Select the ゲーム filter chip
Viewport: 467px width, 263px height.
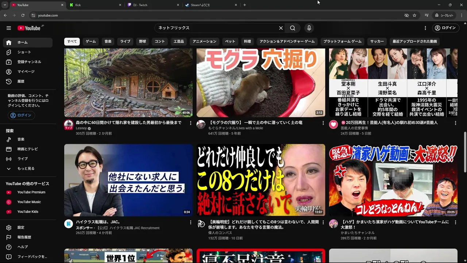pyautogui.click(x=91, y=42)
